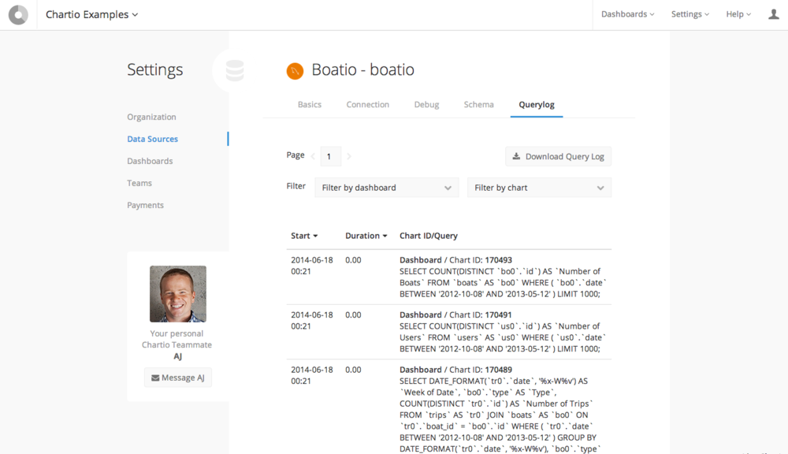Click the AJ name under the photo
Screen dimensions: 788x454
[177, 356]
